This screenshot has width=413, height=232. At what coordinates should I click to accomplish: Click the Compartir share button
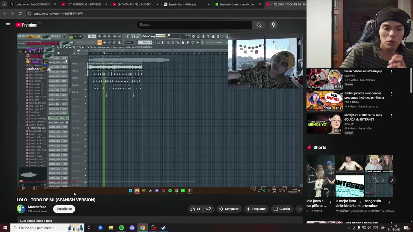click(x=228, y=209)
